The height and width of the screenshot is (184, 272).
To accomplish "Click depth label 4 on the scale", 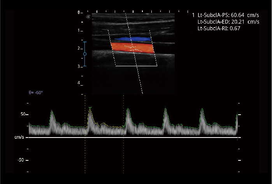I will pos(79,83).
